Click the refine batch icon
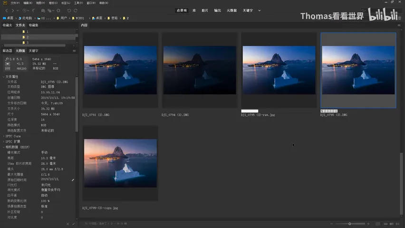The image size is (405, 228). [x=49, y=10]
